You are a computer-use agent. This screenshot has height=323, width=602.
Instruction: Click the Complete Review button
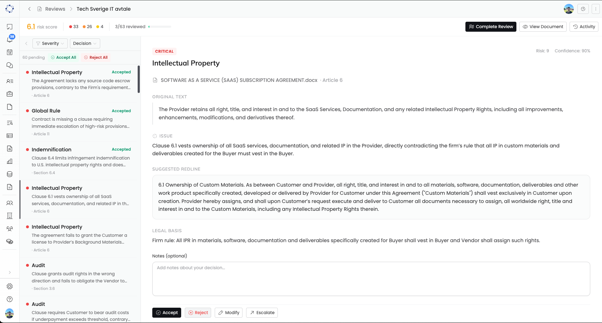tap(491, 27)
